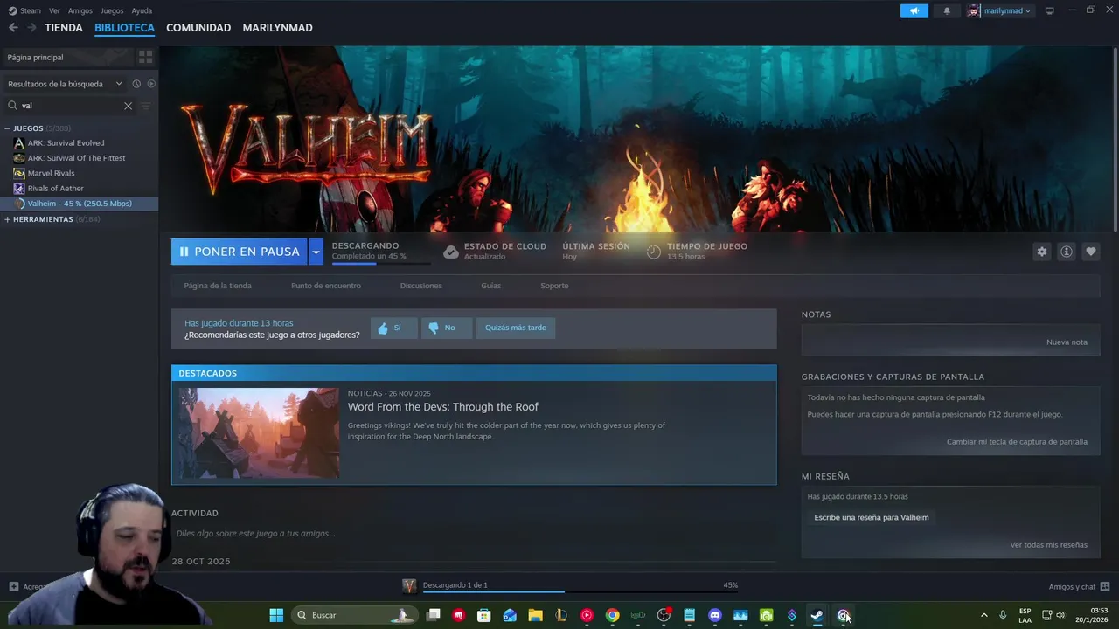Add Valheim to favorites heart
The image size is (1119, 629).
(1091, 252)
